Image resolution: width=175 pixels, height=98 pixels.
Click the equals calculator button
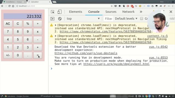[38, 55]
